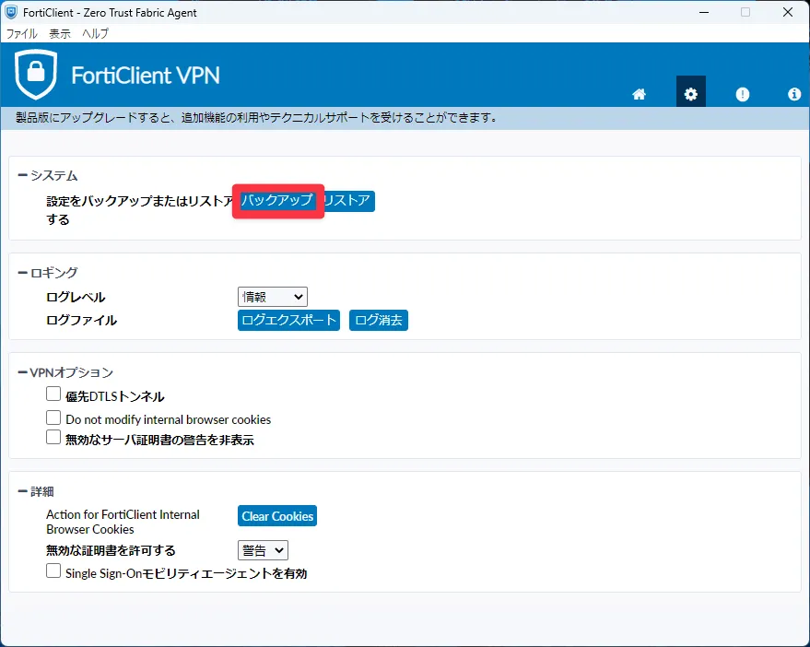Collapse the システム section
The image size is (810, 647).
click(22, 175)
